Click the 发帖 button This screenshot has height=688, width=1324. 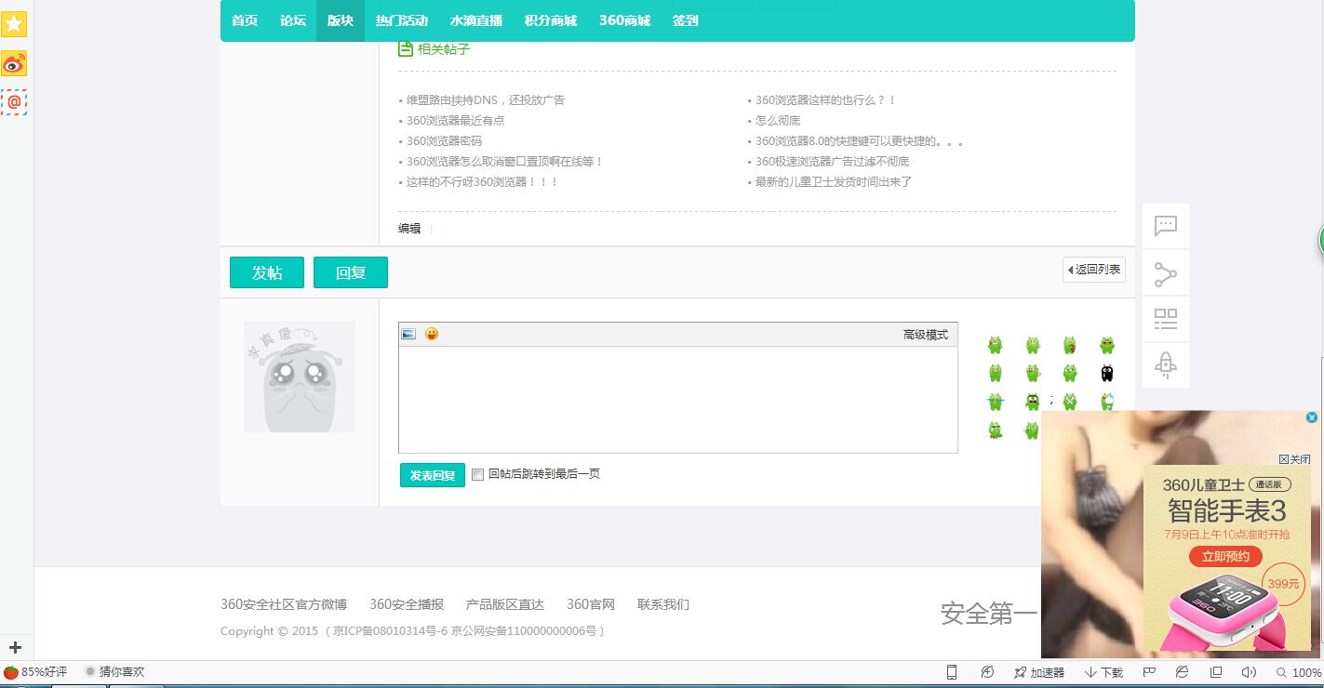(267, 272)
